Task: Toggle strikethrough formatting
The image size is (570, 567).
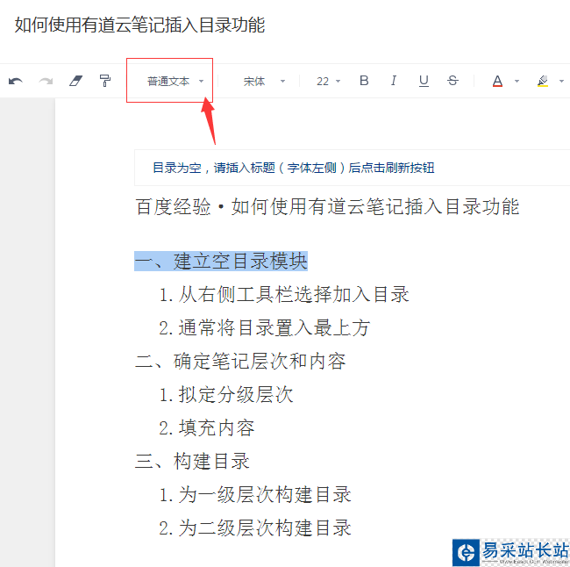Action: click(452, 81)
